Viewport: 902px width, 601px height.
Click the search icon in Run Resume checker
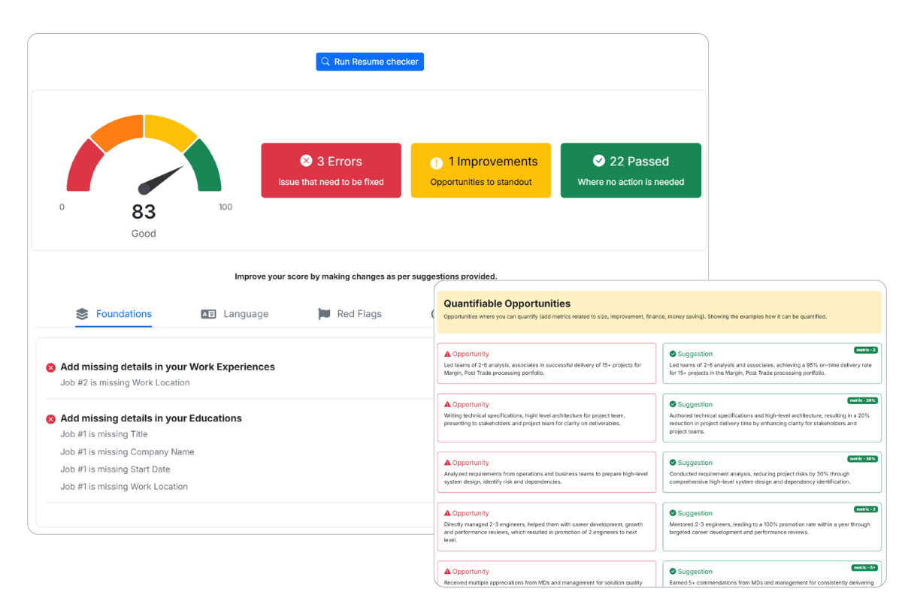point(325,61)
